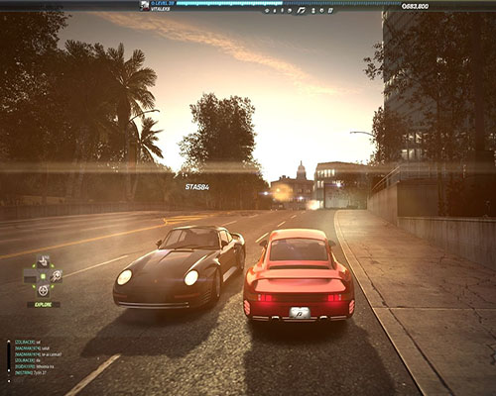
Task: Select the STAS84 player name tag
Action: (x=197, y=187)
